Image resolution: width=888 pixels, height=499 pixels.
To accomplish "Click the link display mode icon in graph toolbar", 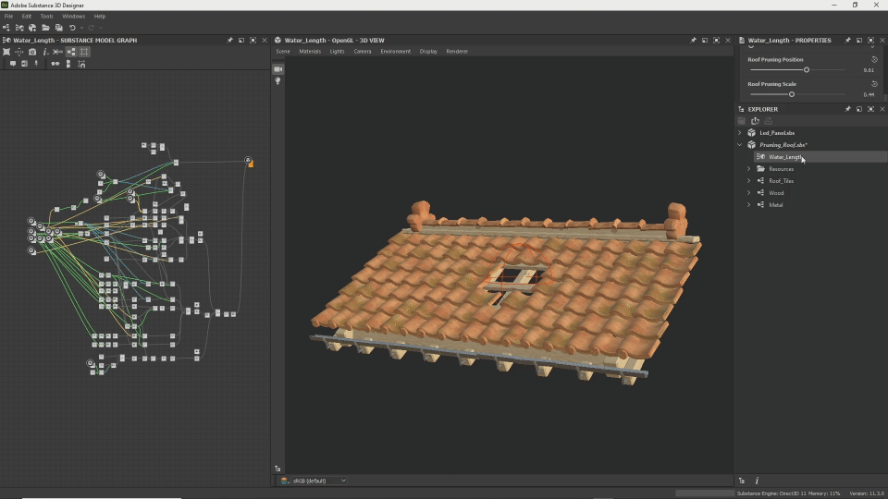I will click(x=57, y=52).
